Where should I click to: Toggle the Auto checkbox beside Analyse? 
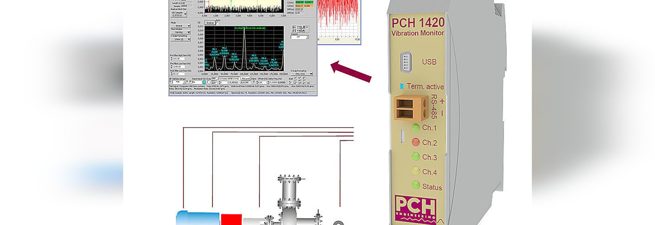217,23
